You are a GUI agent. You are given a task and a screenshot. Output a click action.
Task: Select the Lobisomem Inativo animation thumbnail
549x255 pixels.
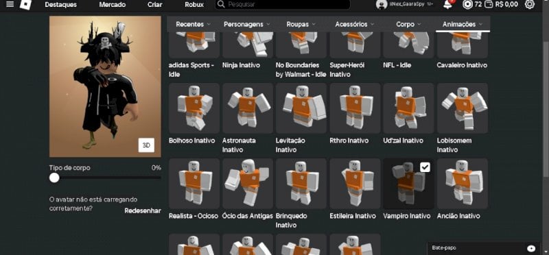tap(462, 108)
